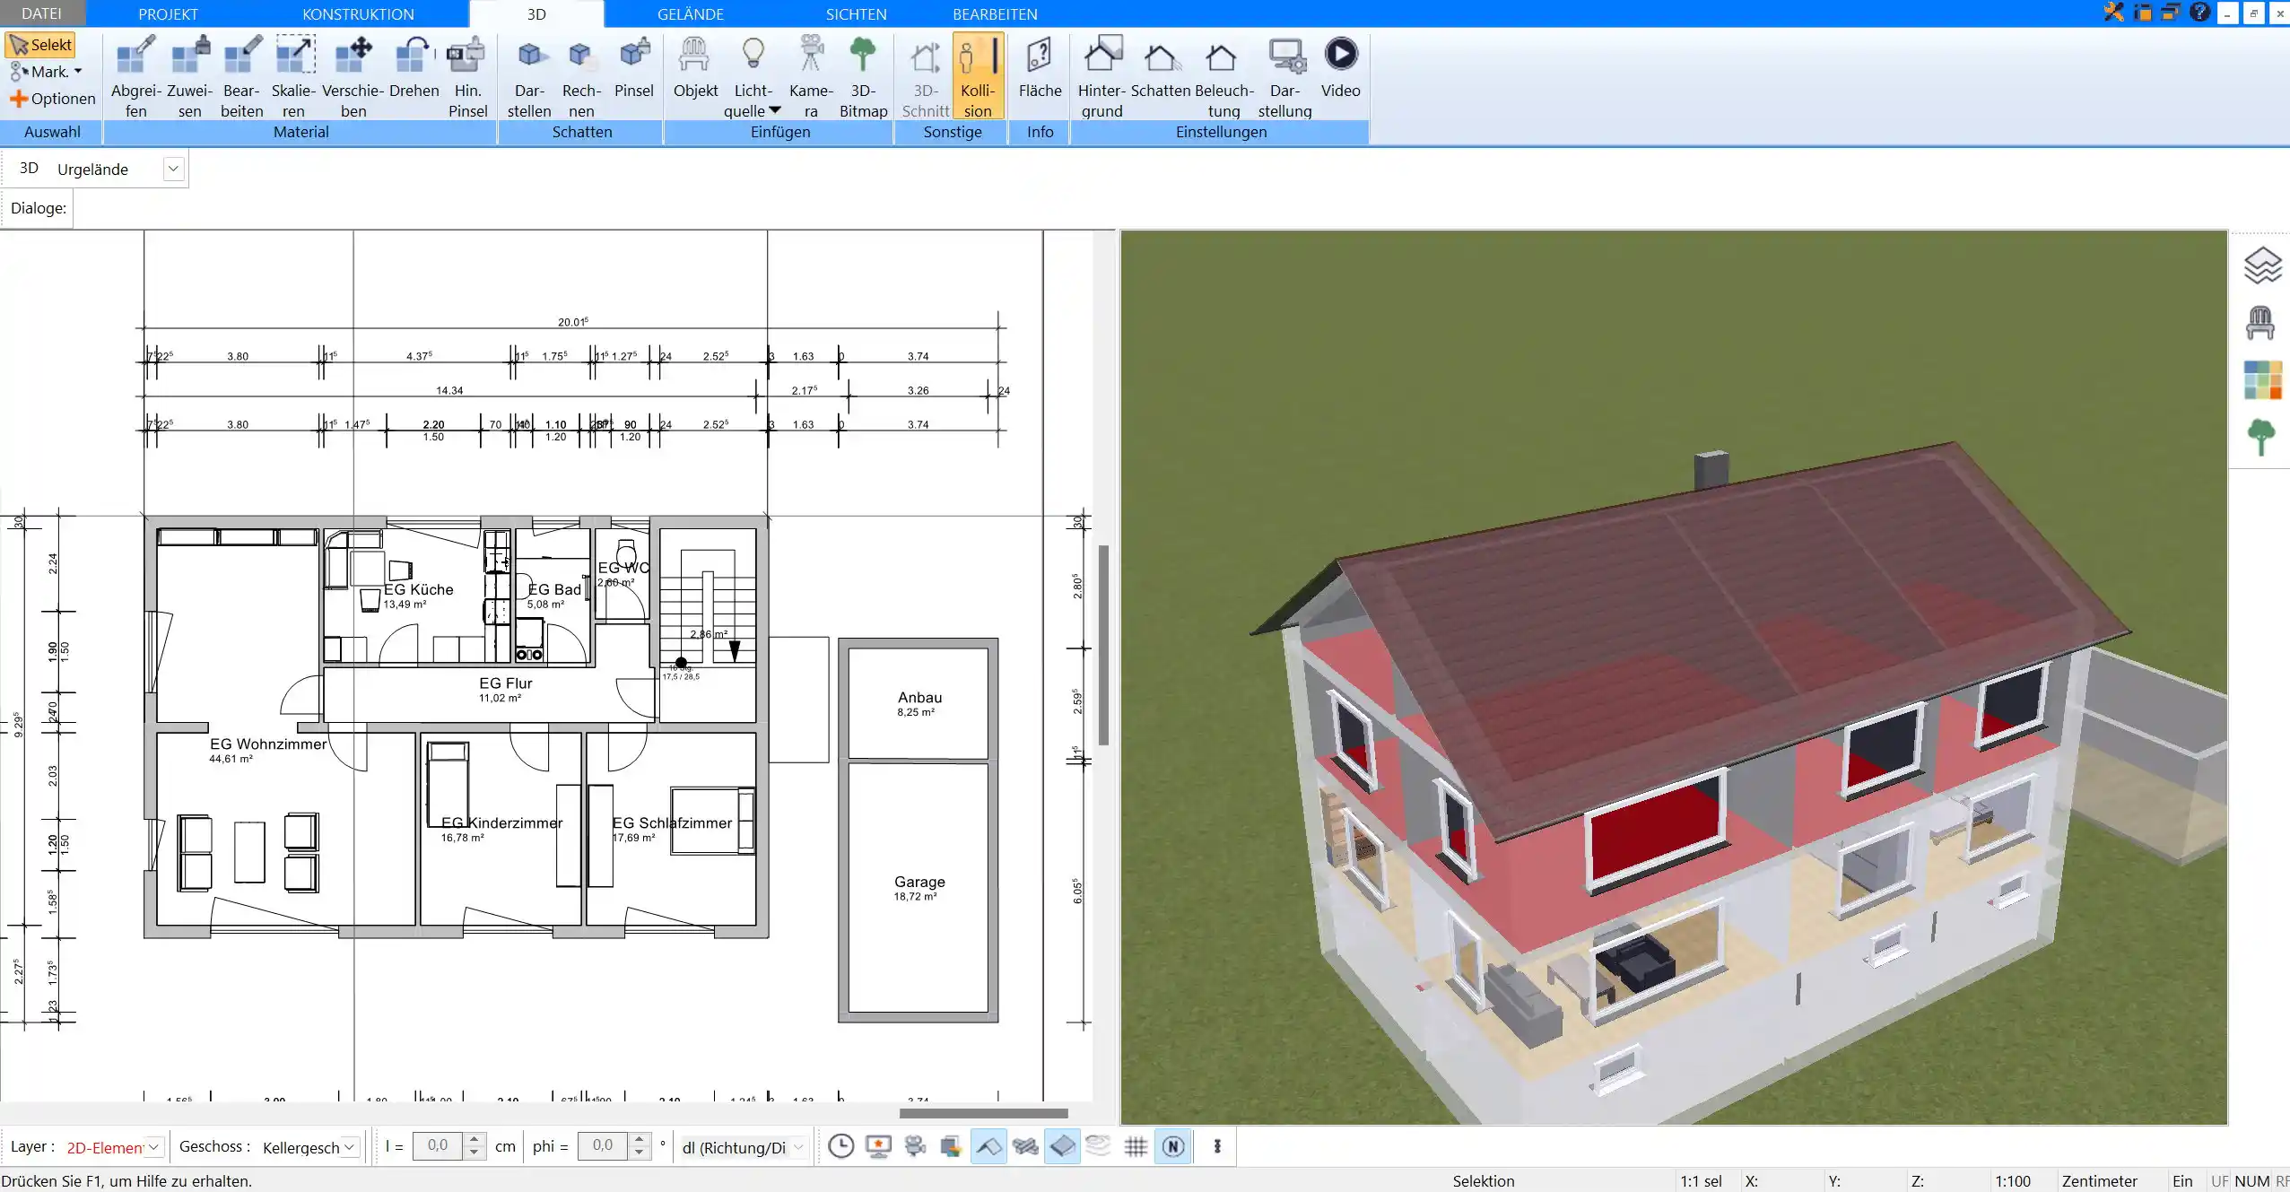The image size is (2290, 1192).
Task: Open the Lichtquelle dropdown arrow
Action: click(775, 110)
